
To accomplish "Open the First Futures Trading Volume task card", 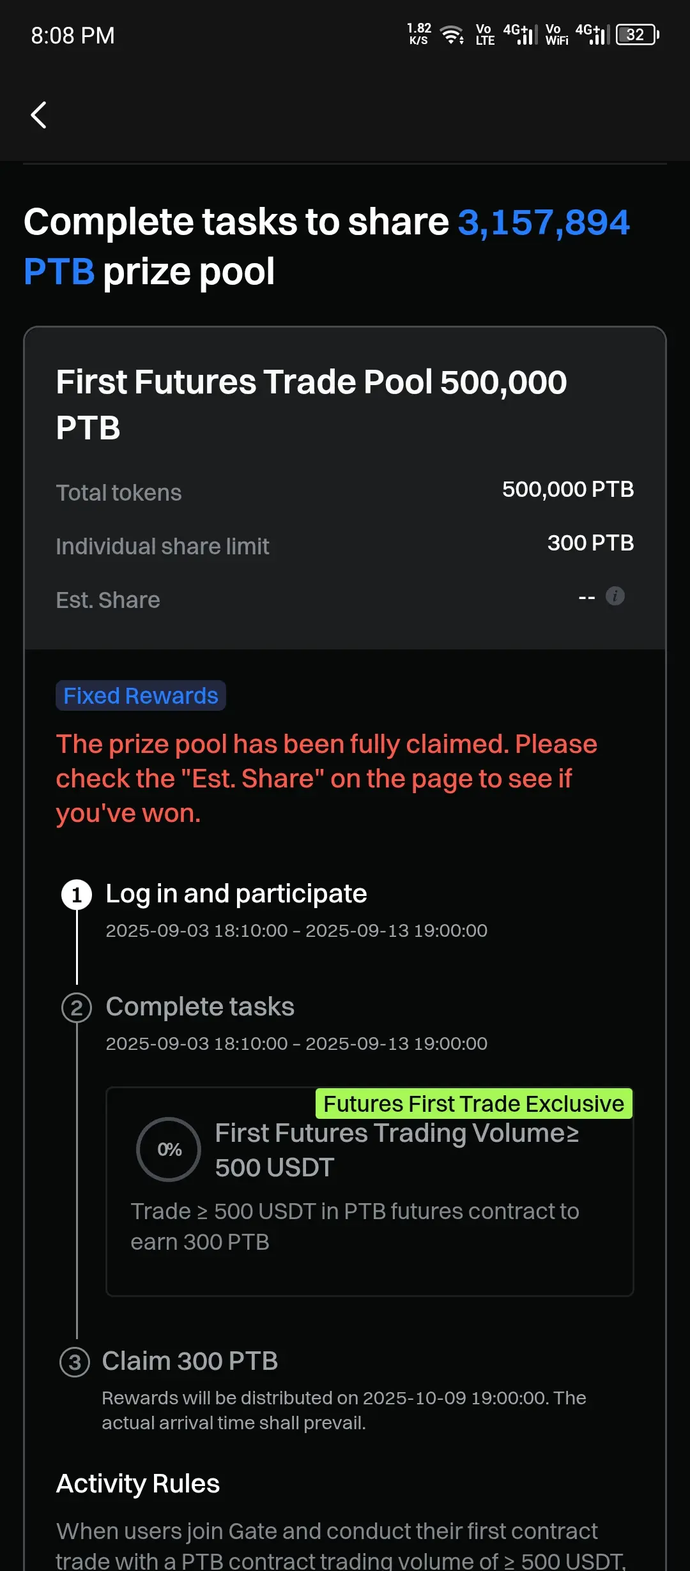I will click(369, 1192).
